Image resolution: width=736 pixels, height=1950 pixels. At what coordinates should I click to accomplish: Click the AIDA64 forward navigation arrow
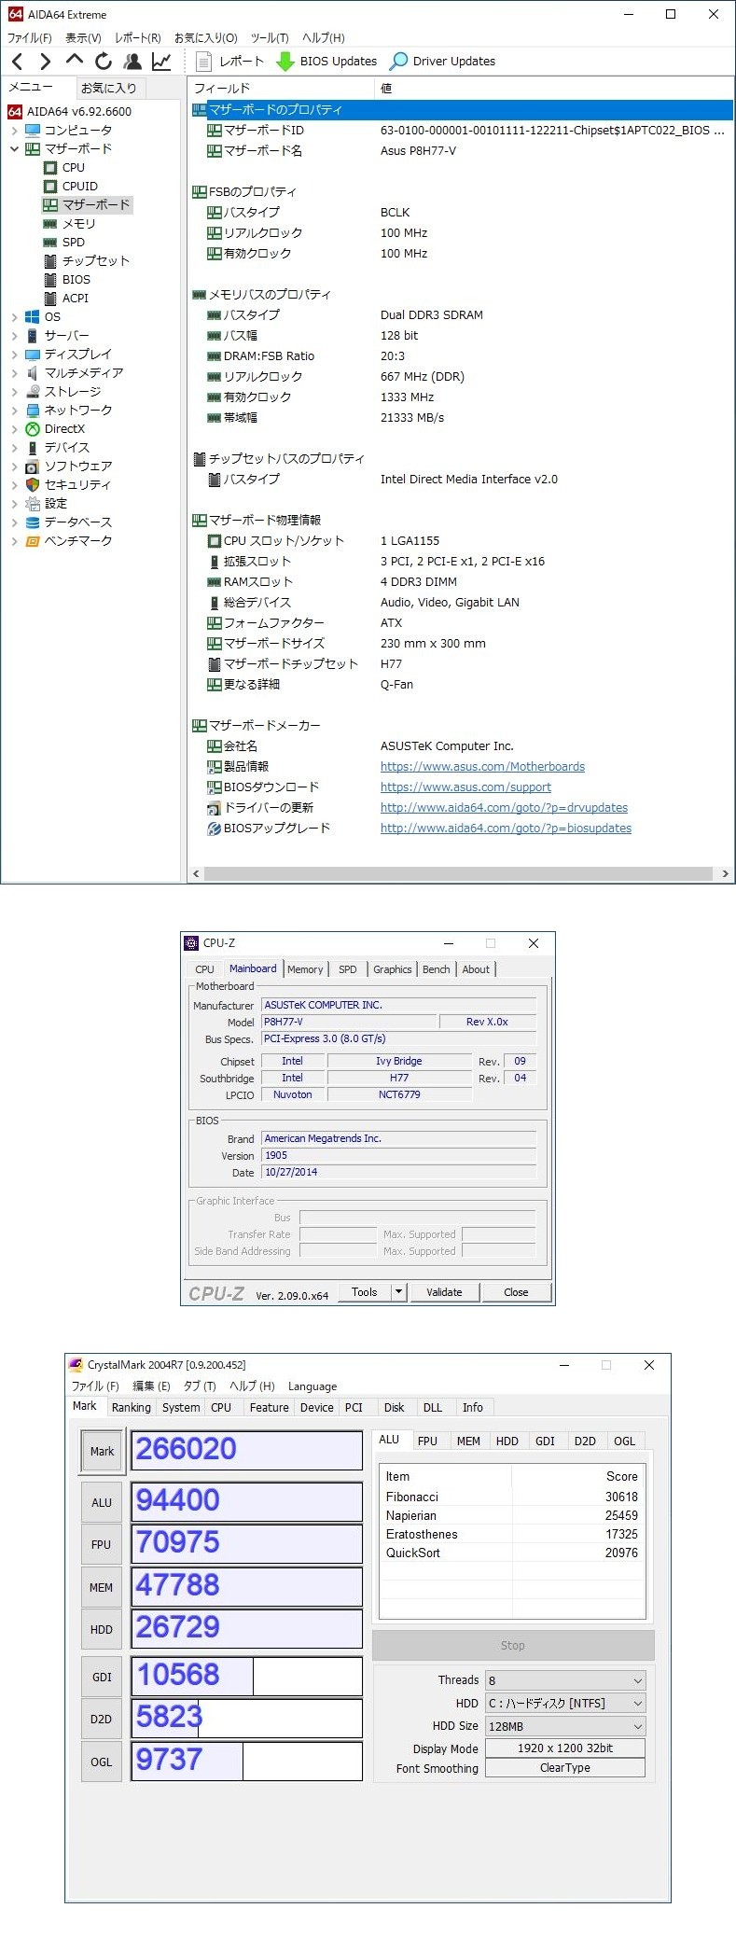(x=45, y=62)
